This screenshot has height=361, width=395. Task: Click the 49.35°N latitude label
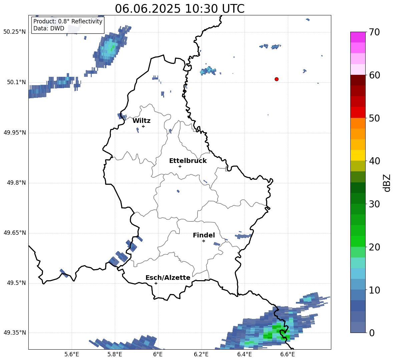[x=15, y=333]
